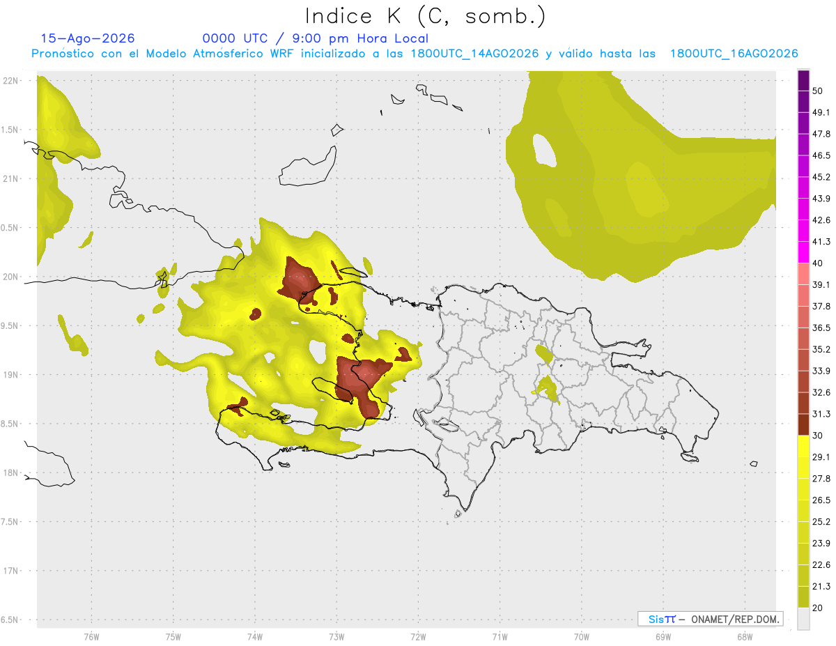Click the '29.1' value on color scale
The width and height of the screenshot is (836, 646).
coord(821,457)
